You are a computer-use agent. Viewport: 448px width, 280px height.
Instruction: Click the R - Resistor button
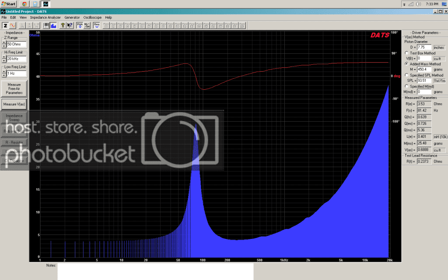pyautogui.click(x=14, y=142)
